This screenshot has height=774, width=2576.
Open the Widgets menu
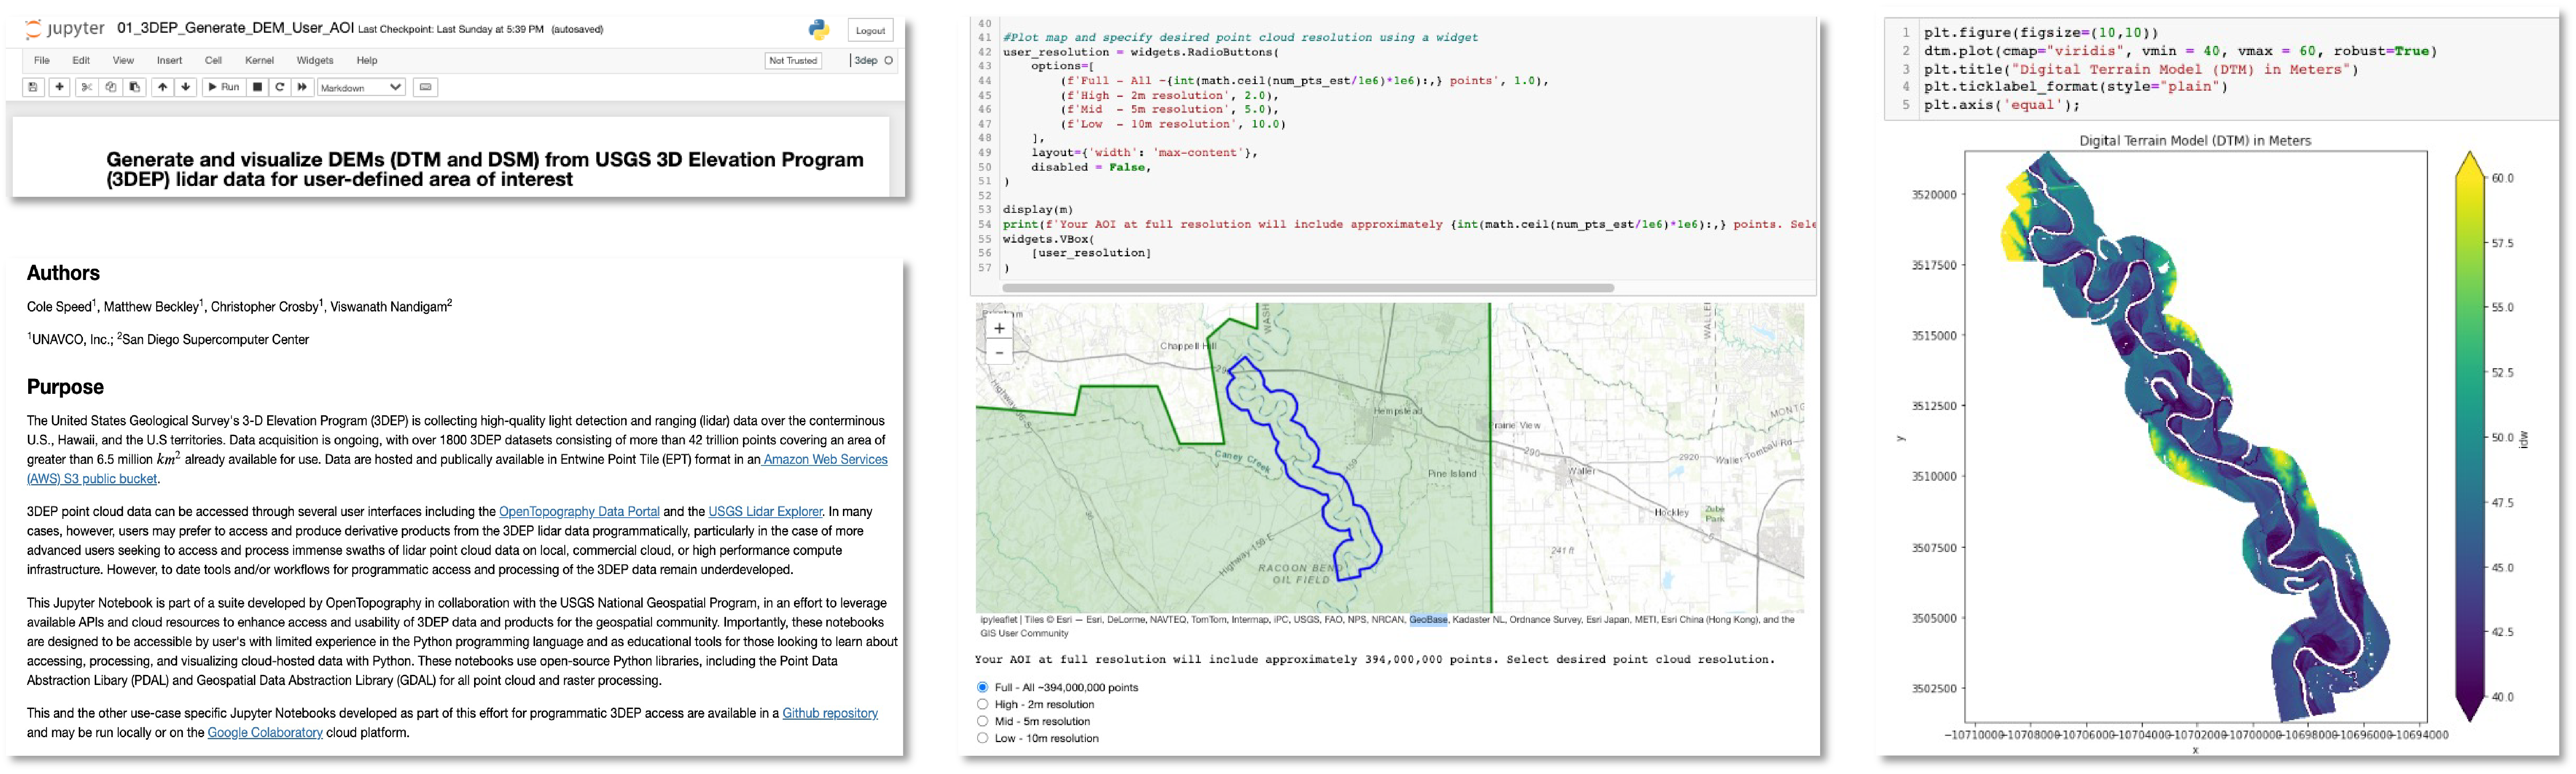[314, 60]
